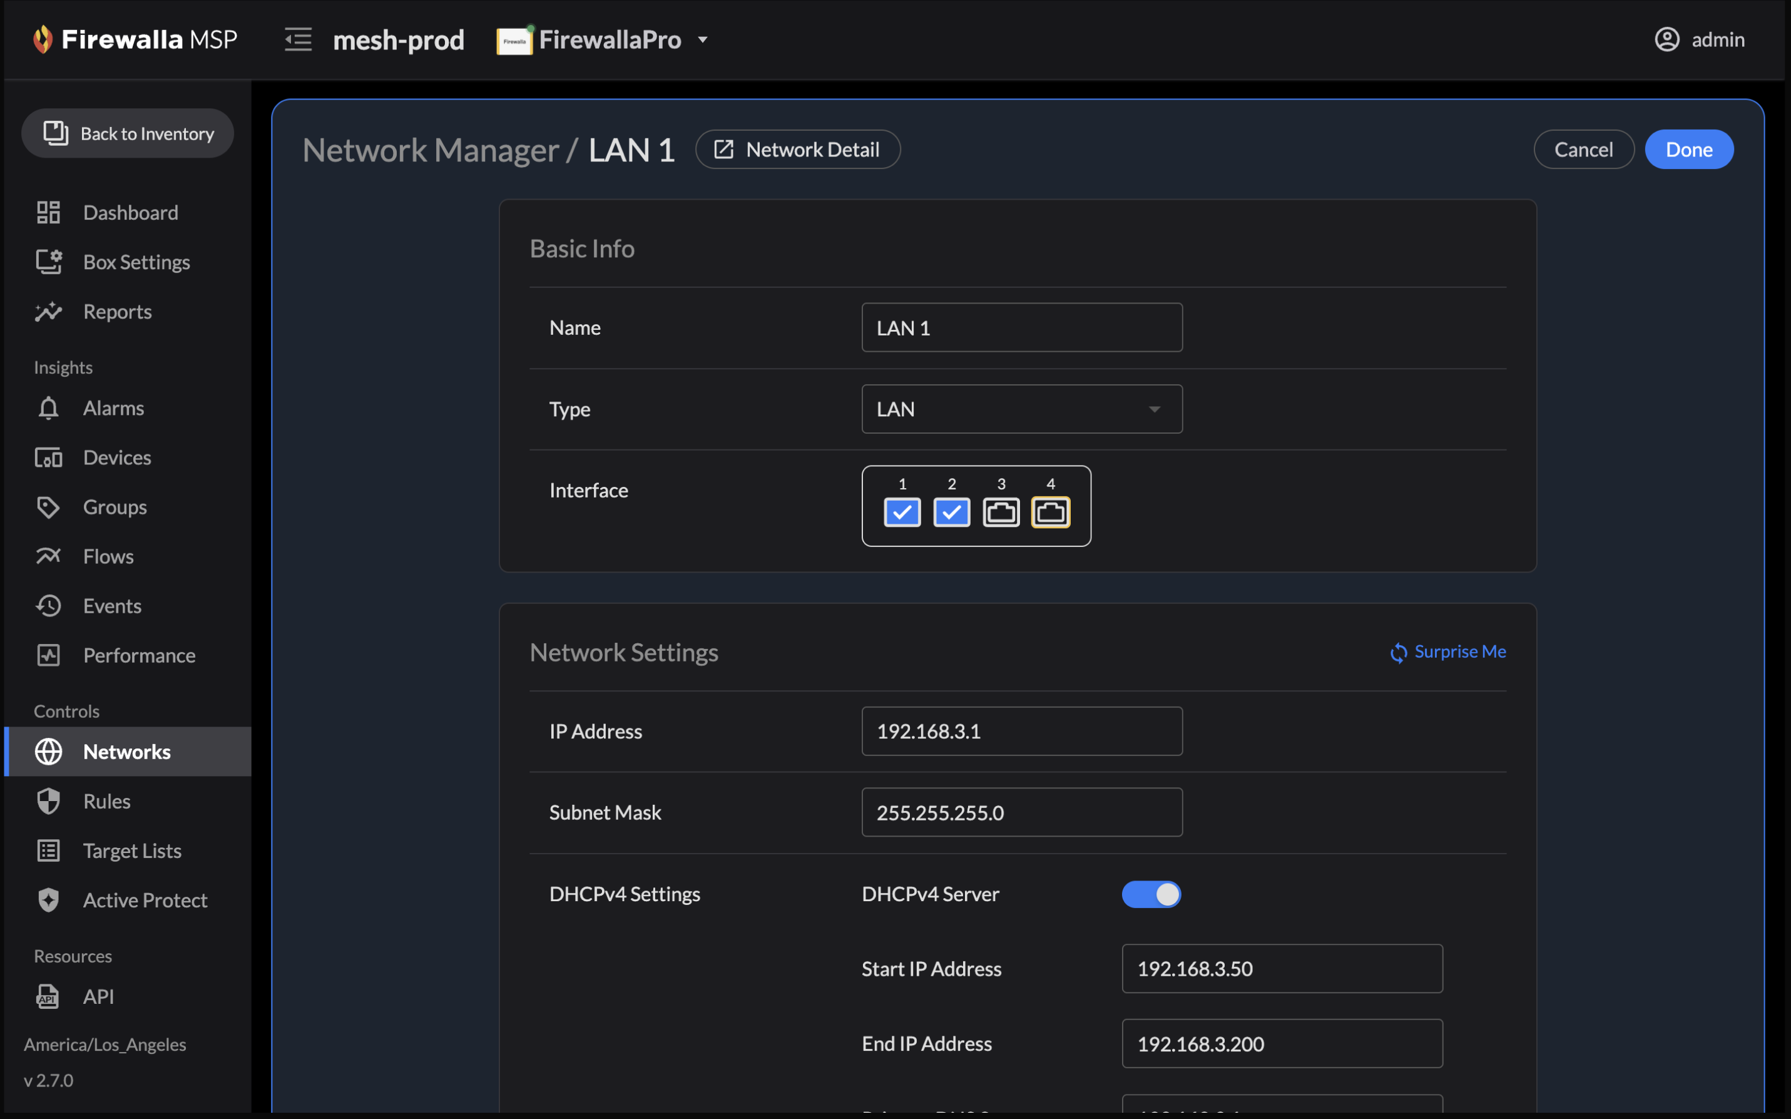This screenshot has width=1791, height=1119.
Task: Click the Active Protect shield icon
Action: click(x=49, y=900)
